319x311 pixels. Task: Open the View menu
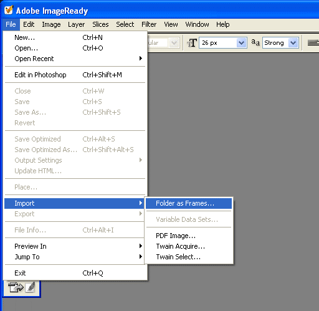coord(171,24)
